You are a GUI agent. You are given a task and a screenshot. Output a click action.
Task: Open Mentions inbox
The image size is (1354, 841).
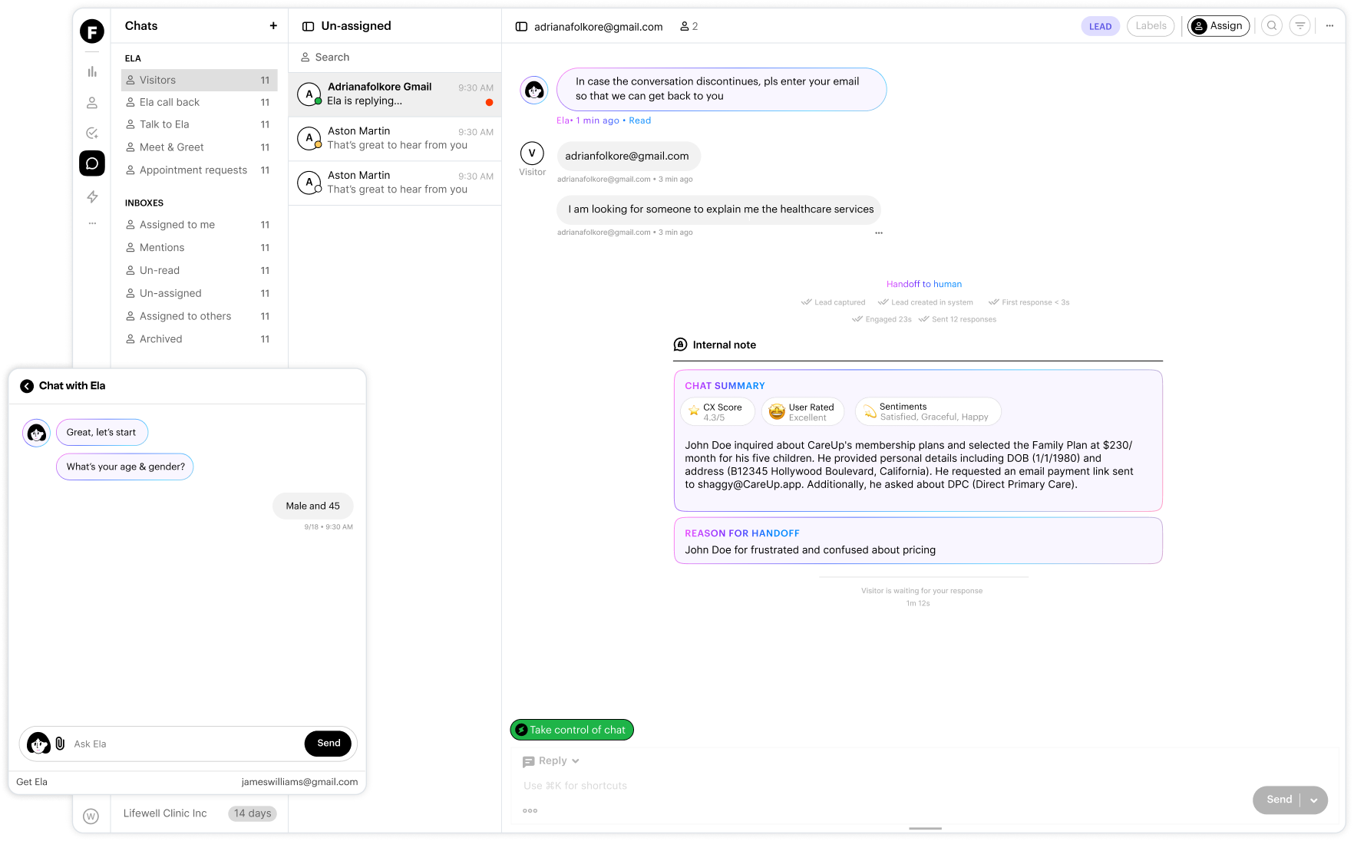199,248
